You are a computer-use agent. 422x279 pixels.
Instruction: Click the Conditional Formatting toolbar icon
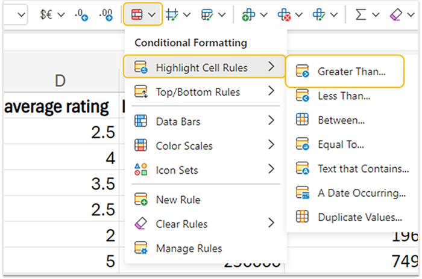tap(136, 13)
